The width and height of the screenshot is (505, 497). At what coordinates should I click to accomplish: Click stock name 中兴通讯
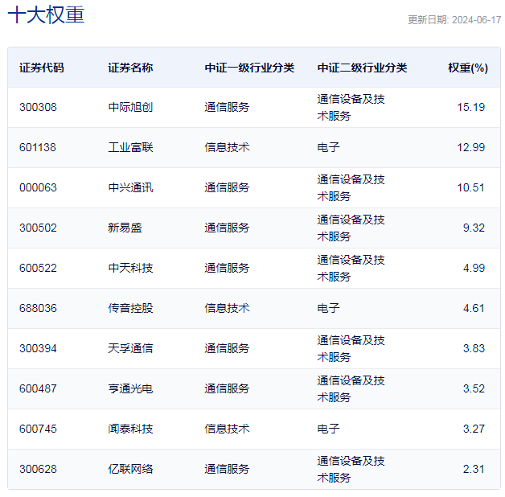pos(130,188)
